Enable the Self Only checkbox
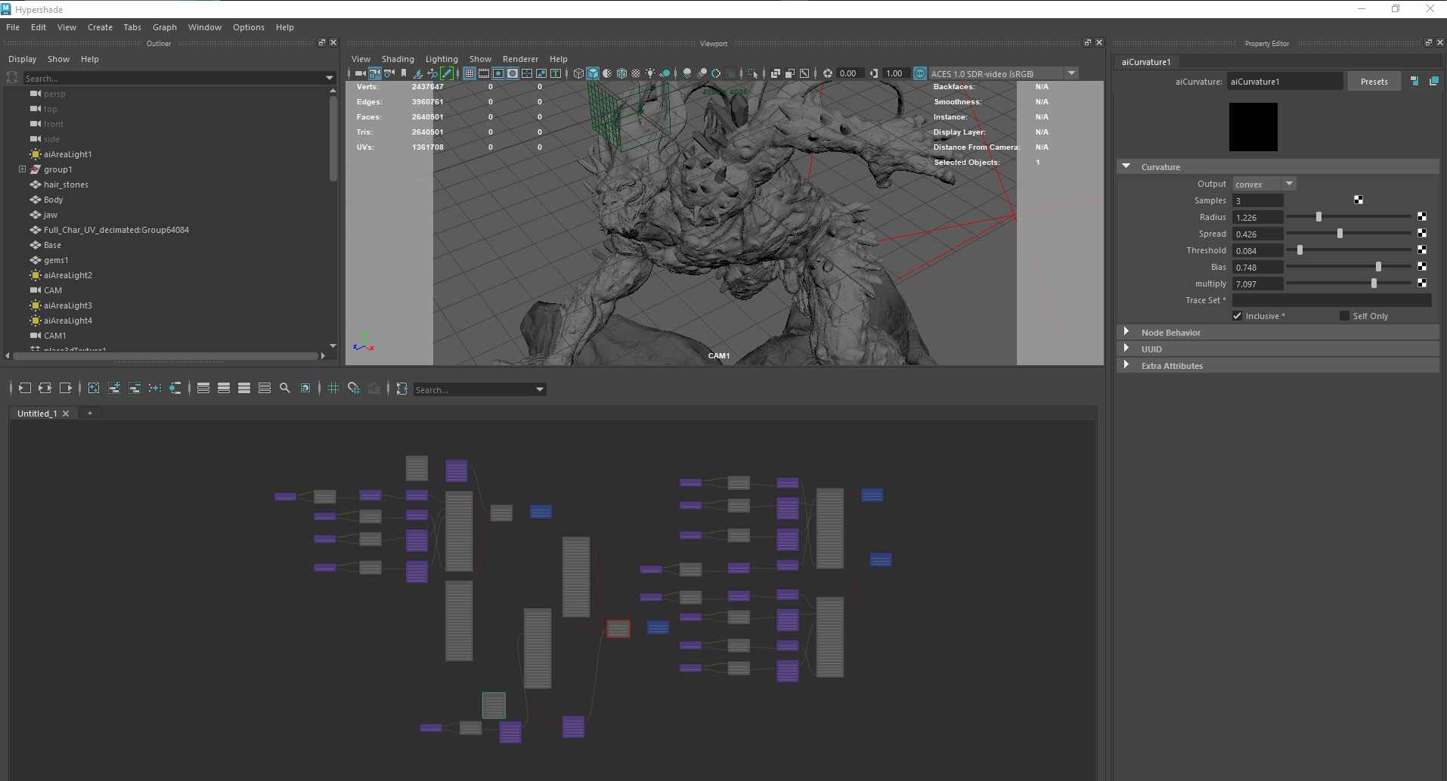The image size is (1447, 781). [1344, 316]
